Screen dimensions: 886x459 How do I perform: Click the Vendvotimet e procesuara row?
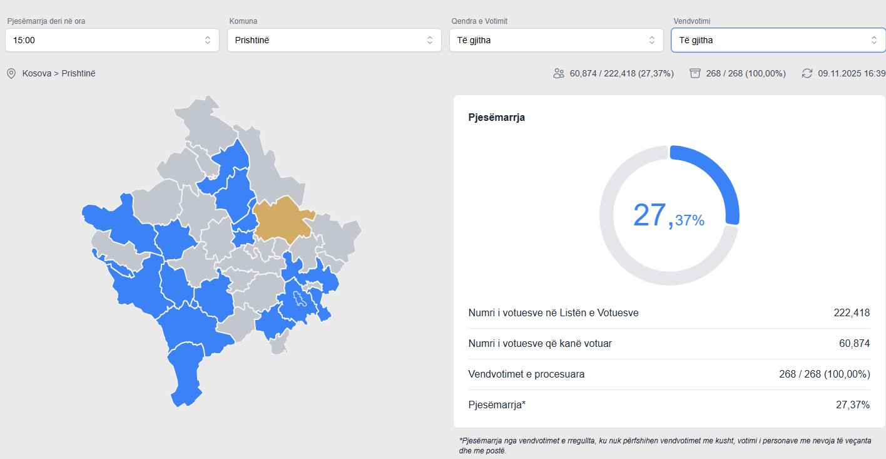point(668,374)
